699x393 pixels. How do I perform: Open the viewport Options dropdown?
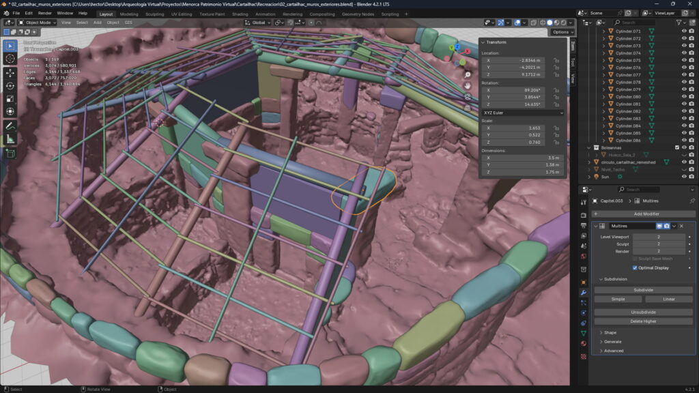[x=562, y=32]
